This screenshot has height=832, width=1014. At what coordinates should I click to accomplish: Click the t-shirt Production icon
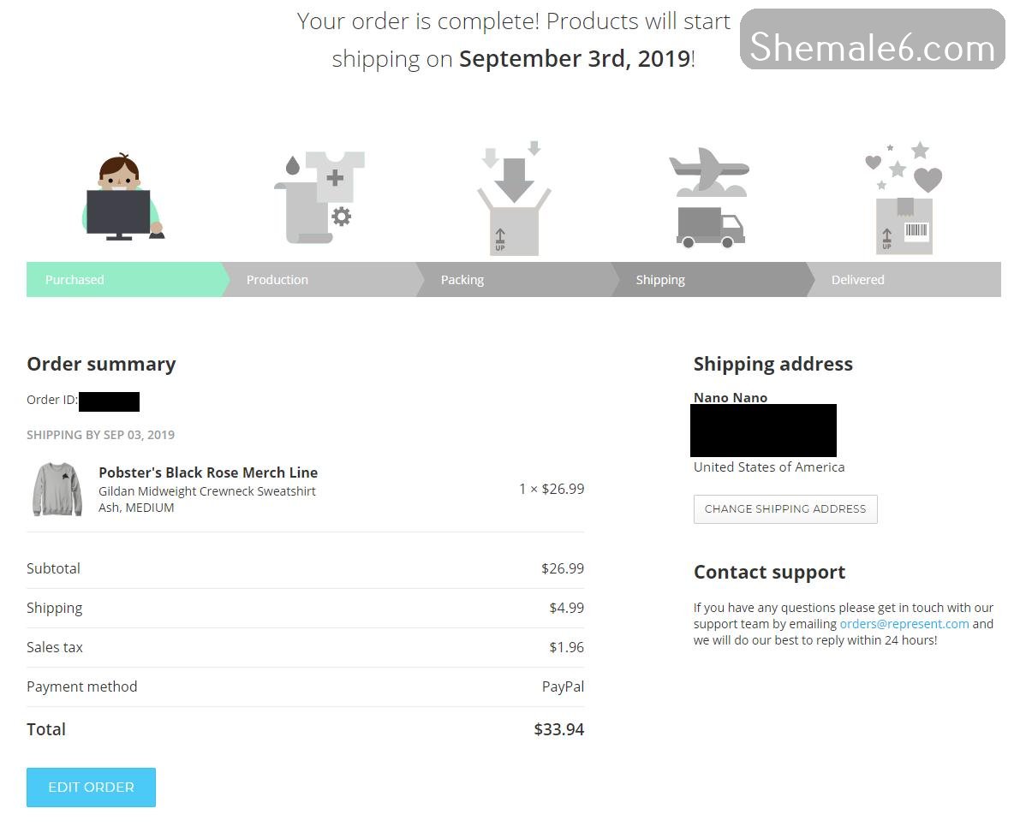coord(320,199)
